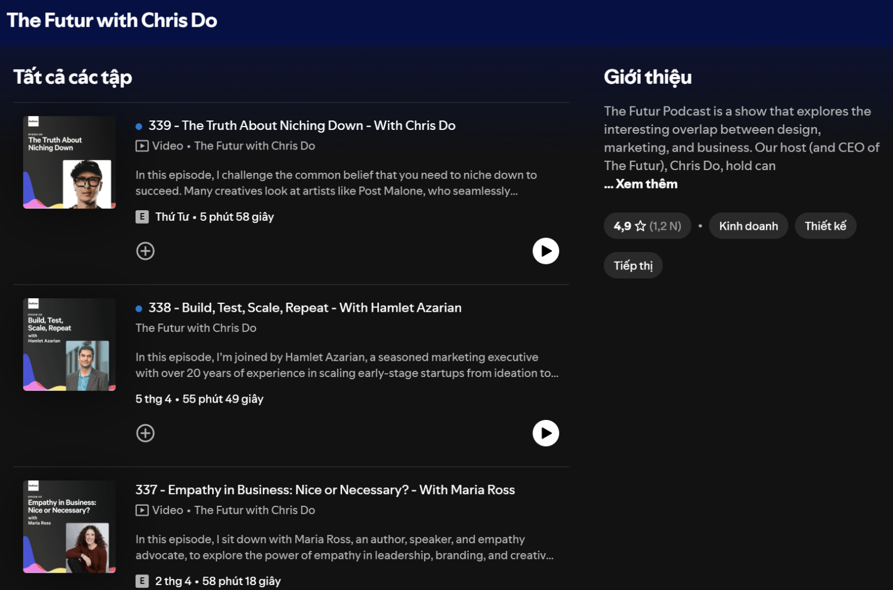Viewport: 893px width, 590px height.
Task: Open episode 339 title link
Action: 302,125
